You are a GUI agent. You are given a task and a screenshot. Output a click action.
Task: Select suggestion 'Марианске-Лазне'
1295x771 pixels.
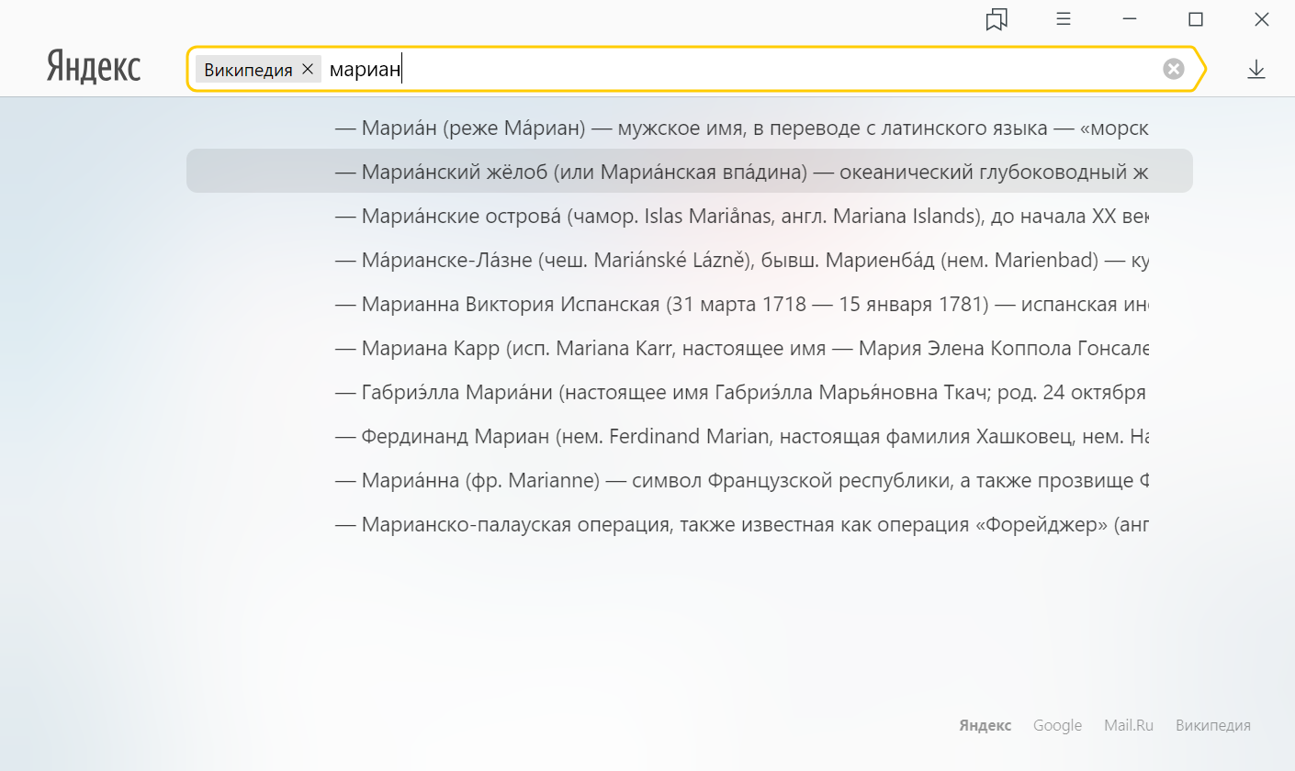(690, 260)
